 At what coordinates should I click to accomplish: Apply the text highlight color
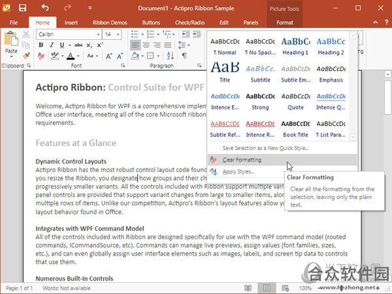[x=55, y=56]
